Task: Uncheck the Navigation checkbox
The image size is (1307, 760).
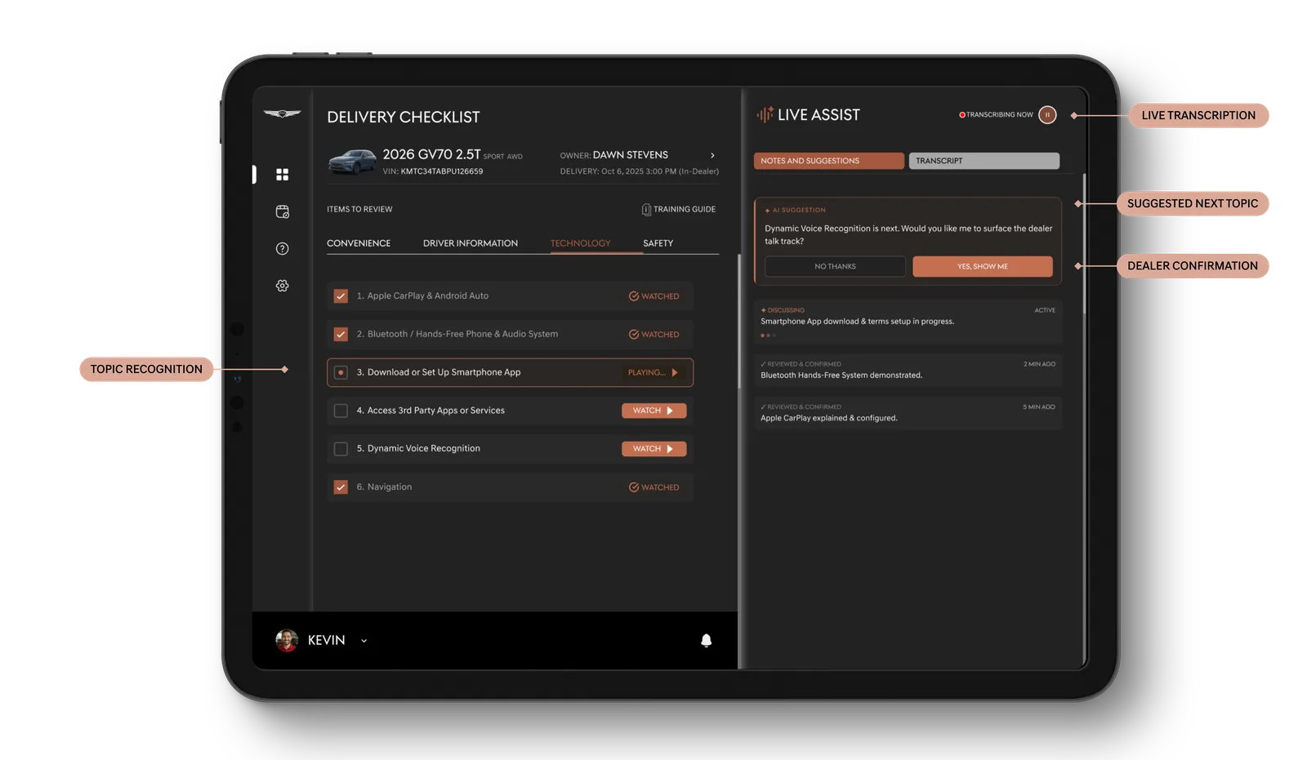Action: tap(341, 487)
